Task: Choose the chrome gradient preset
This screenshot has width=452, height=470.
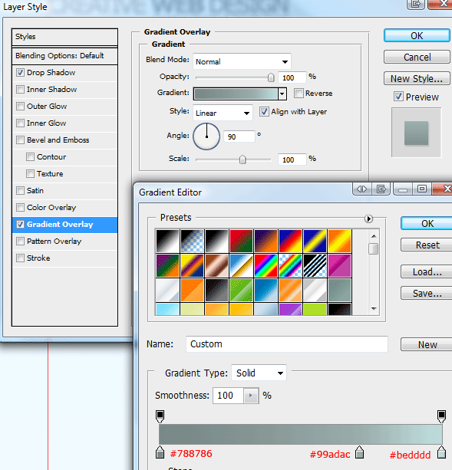Action: (241, 265)
